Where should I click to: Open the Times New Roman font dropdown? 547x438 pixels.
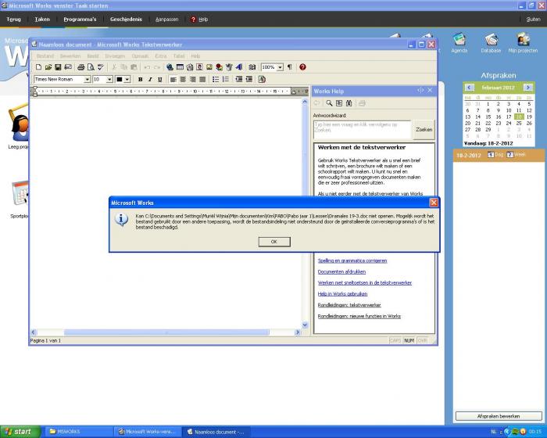88,80
